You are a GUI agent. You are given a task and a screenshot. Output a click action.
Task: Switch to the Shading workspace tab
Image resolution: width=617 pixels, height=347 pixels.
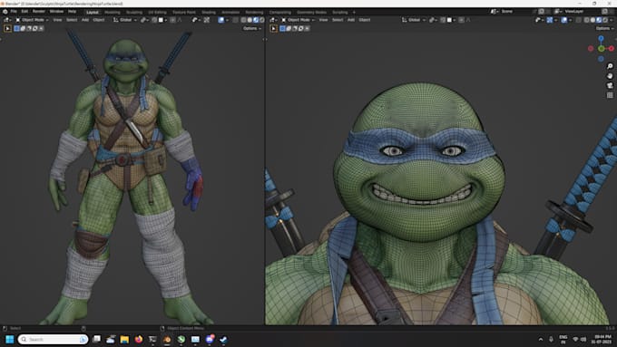point(209,12)
